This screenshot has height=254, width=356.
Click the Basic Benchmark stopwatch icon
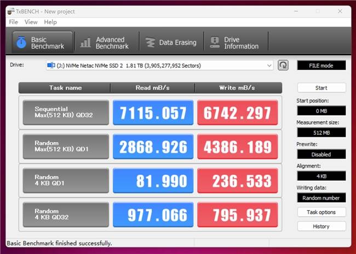point(21,43)
